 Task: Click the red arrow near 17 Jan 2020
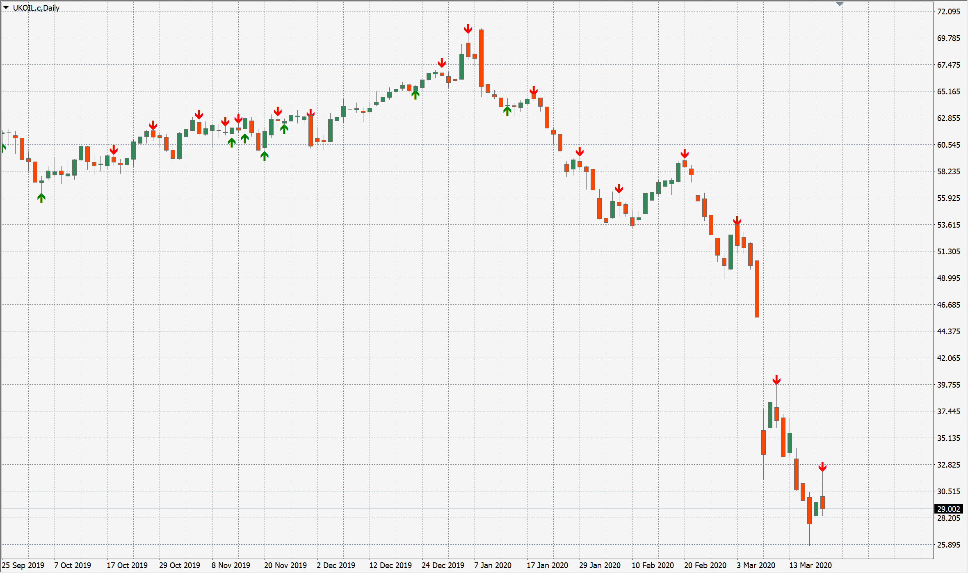534,91
